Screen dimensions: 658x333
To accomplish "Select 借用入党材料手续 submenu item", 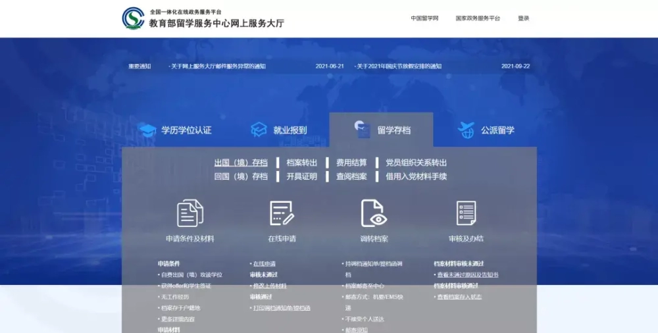I will click(x=417, y=176).
